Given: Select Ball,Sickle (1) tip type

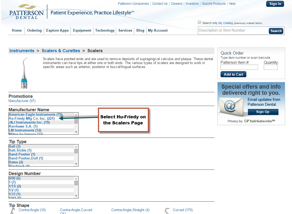Looking at the screenshot, I should click(20, 150).
